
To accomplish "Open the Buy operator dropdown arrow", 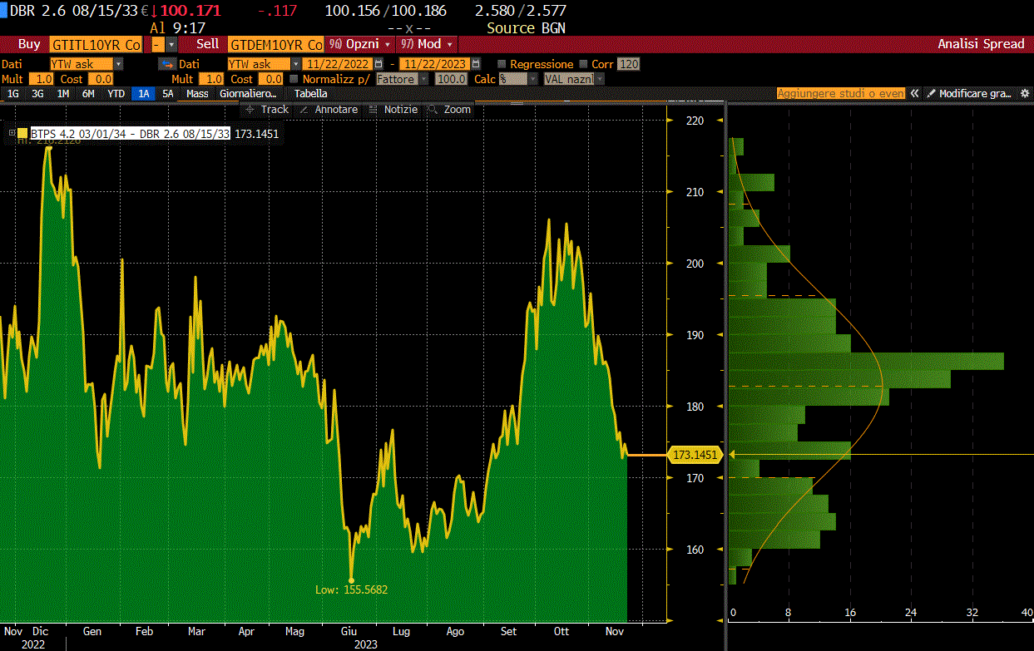I will click(x=171, y=44).
